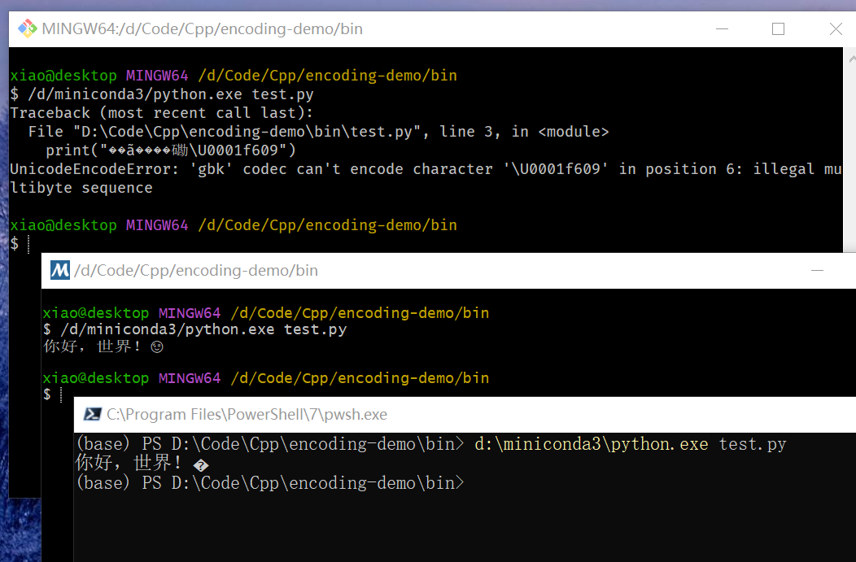Click the last PowerShell (base) PS prompt line
The image size is (856, 562).
[x=269, y=483]
